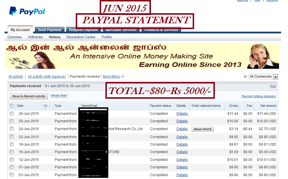Switch to the Send Payment tab
The image size is (288, 179).
click(50, 30)
